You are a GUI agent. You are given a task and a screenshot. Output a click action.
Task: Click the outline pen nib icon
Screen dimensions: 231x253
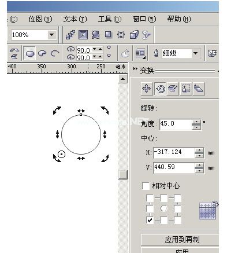point(156,53)
